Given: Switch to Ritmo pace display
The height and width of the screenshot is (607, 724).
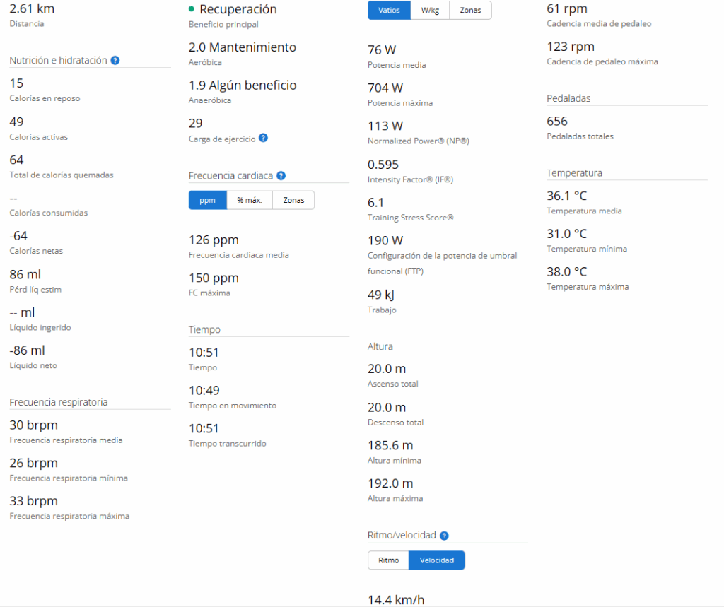Looking at the screenshot, I should coord(388,560).
